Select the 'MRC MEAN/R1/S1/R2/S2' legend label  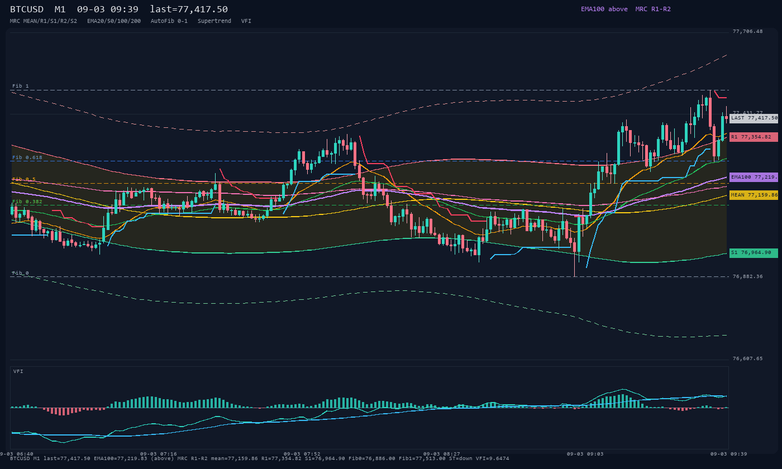(44, 21)
